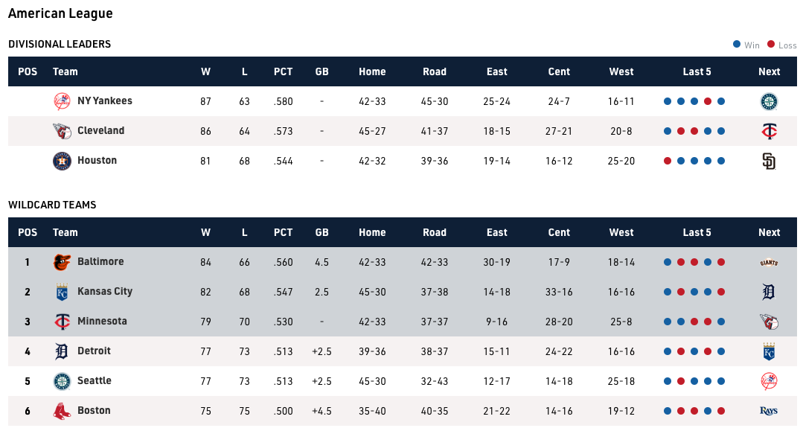Open the Detroit team name link
803x428 pixels.
coord(94,351)
